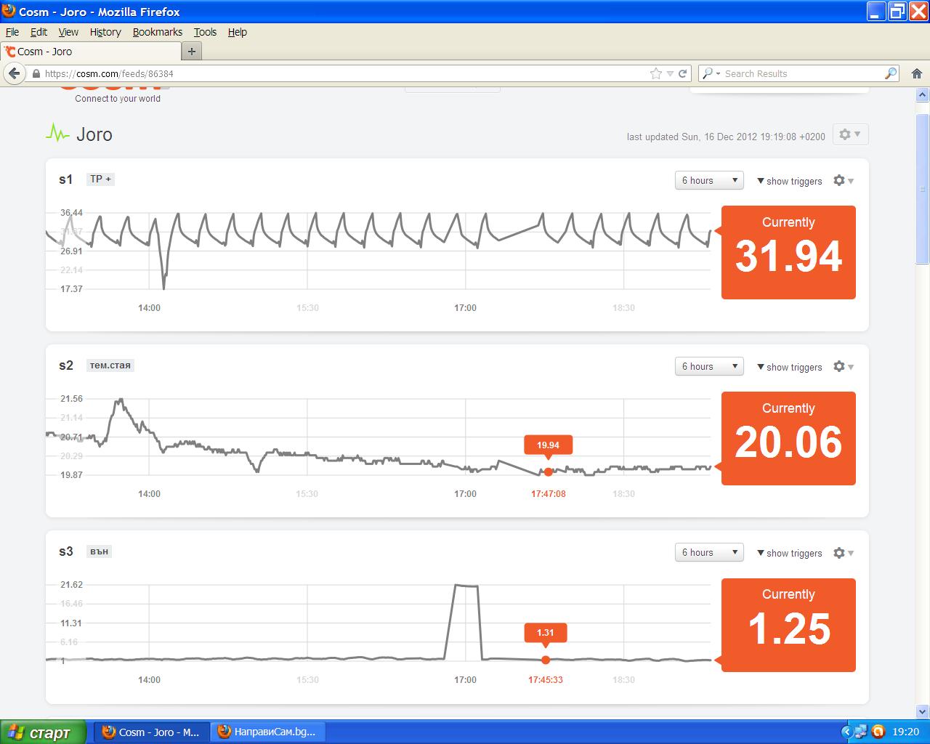Click the TP + tag on s1
This screenshot has height=744, width=930.
pos(100,179)
